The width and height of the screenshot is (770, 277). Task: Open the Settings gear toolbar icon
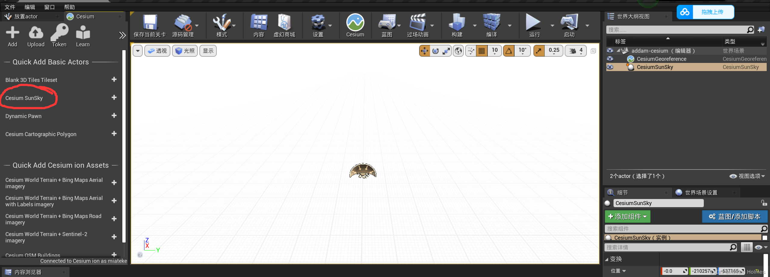click(318, 22)
